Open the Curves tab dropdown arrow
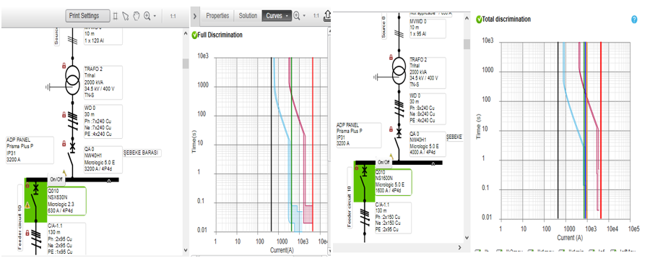 coord(287,16)
